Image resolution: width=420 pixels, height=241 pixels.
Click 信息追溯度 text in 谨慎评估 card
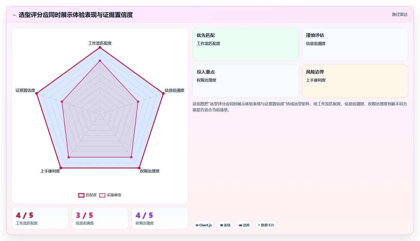tap(316, 44)
